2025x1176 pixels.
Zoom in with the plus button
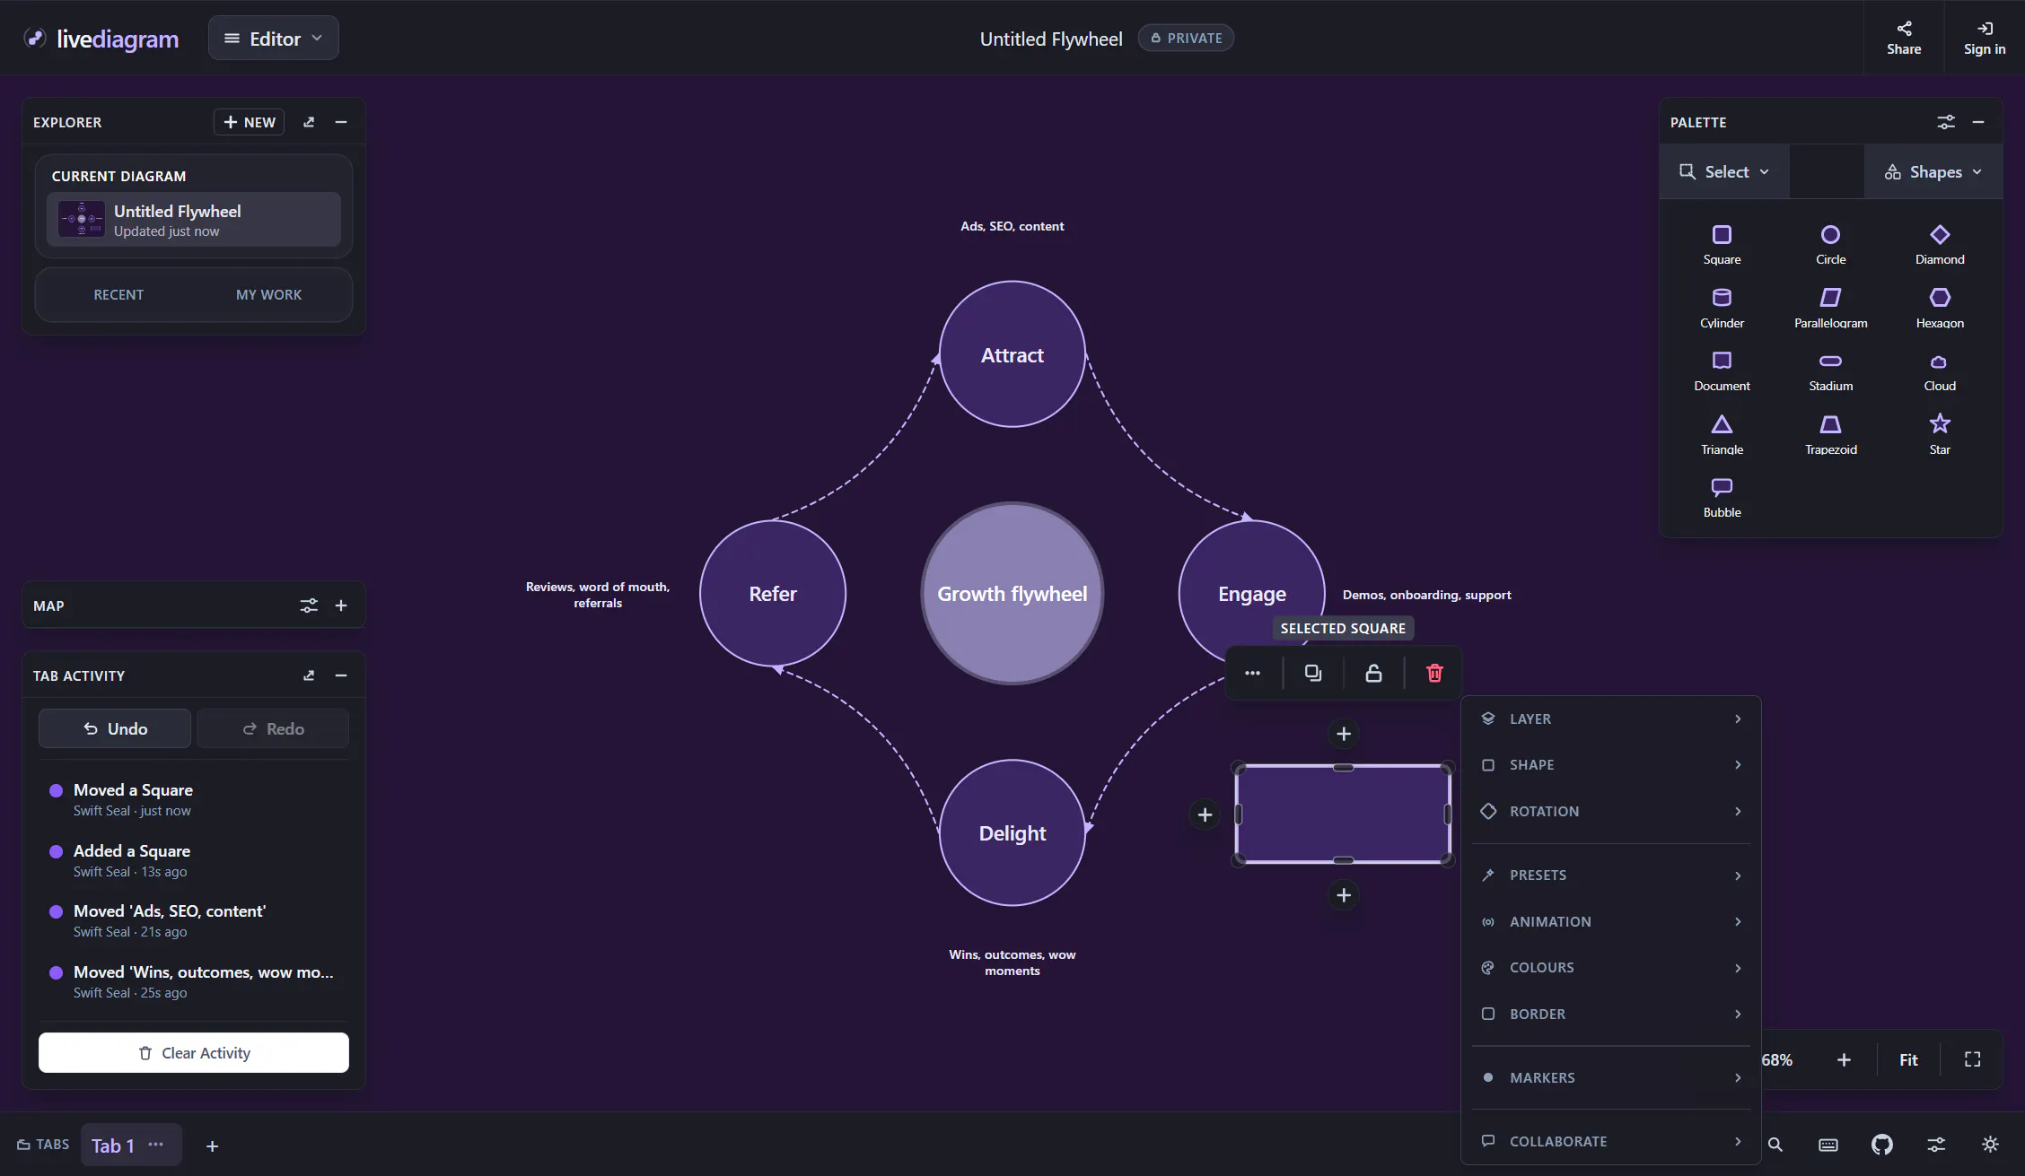[x=1844, y=1059]
